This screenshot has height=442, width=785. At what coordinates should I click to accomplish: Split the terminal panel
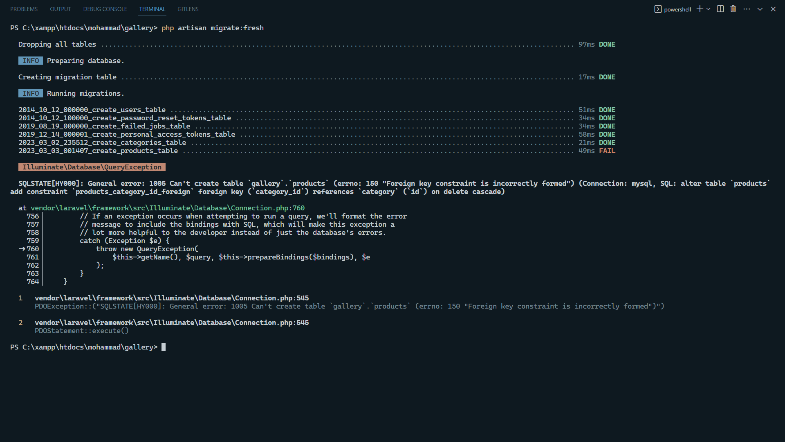pyautogui.click(x=720, y=9)
